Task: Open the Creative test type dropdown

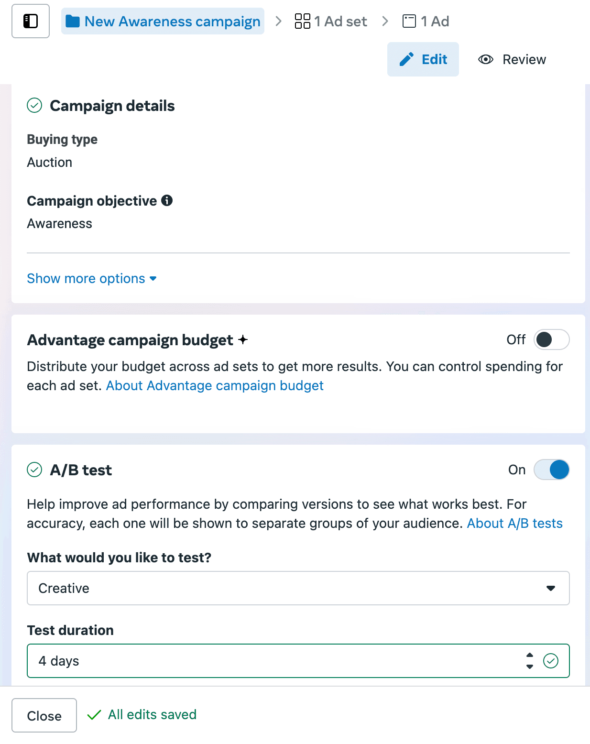Action: tap(298, 588)
